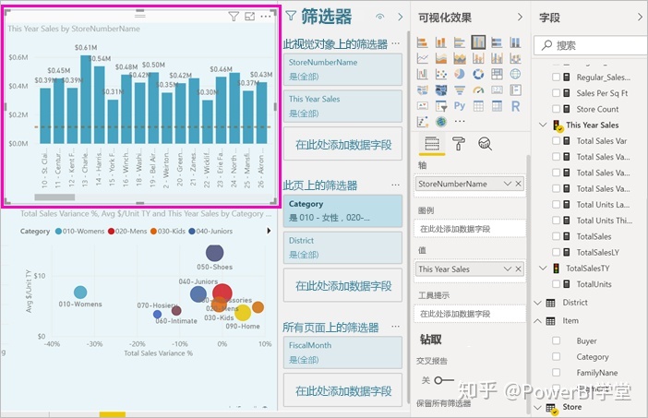Screen dimensions: 648x418
Task: Select the scatter chart visual
Action: coord(441,75)
